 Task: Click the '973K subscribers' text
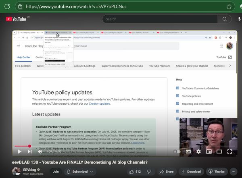pyautogui.click(x=33, y=174)
